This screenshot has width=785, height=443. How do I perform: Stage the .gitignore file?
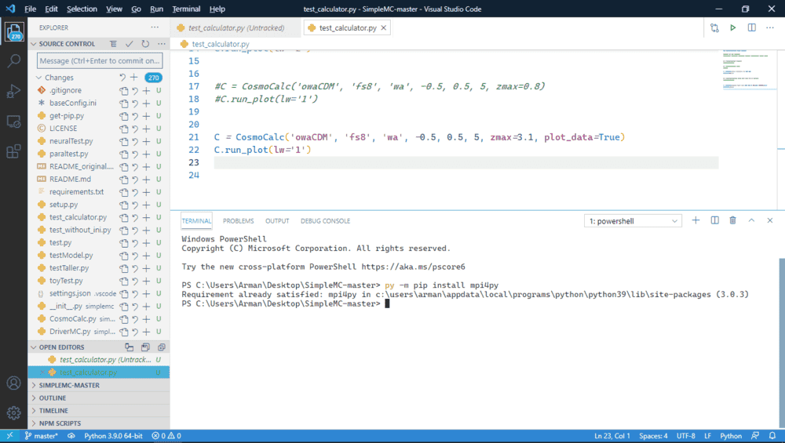[146, 90]
